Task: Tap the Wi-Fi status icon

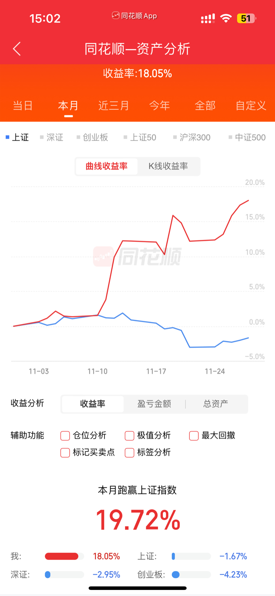Action: click(x=226, y=18)
